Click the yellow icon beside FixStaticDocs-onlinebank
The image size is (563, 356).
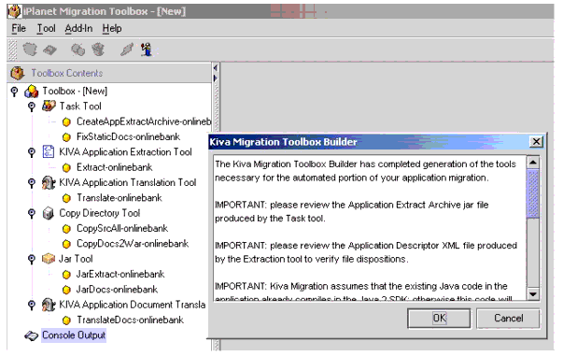click(x=66, y=137)
